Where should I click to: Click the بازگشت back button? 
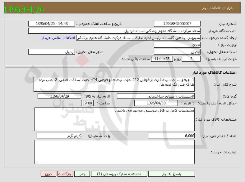65,174
